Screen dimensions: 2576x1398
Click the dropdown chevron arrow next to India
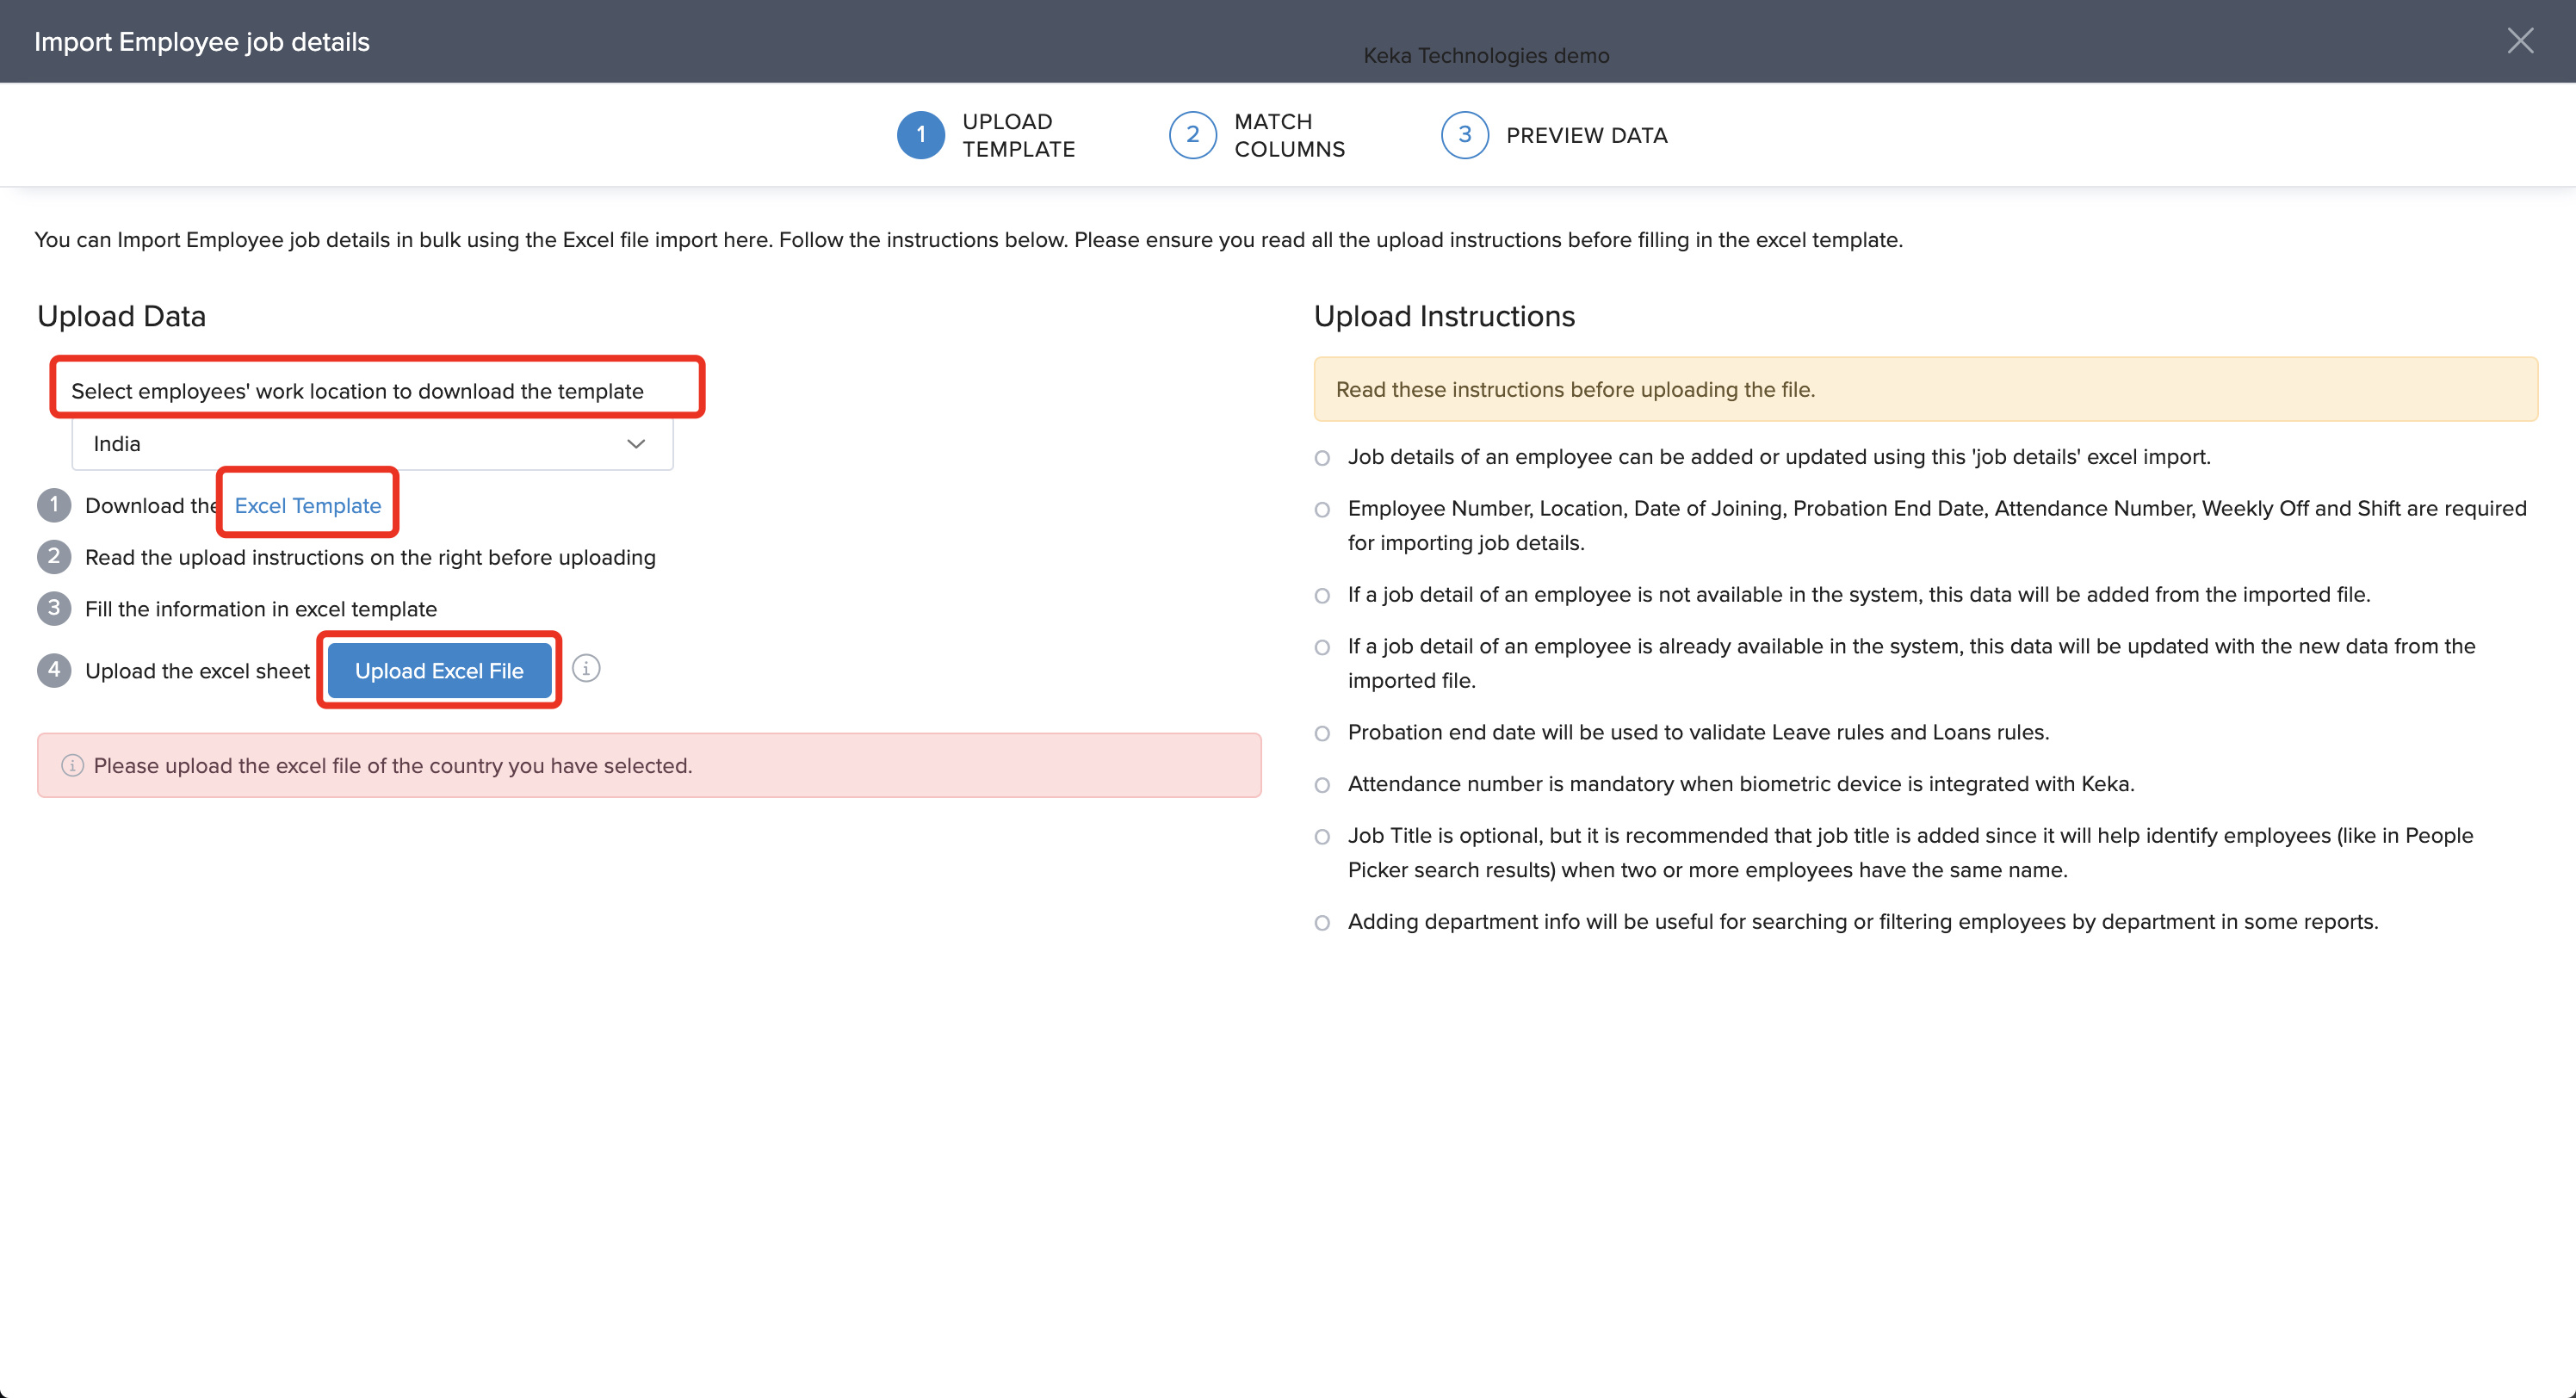636,444
